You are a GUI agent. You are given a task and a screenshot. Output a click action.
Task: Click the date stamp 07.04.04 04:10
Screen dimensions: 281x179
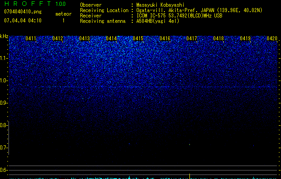pyautogui.click(x=23, y=21)
